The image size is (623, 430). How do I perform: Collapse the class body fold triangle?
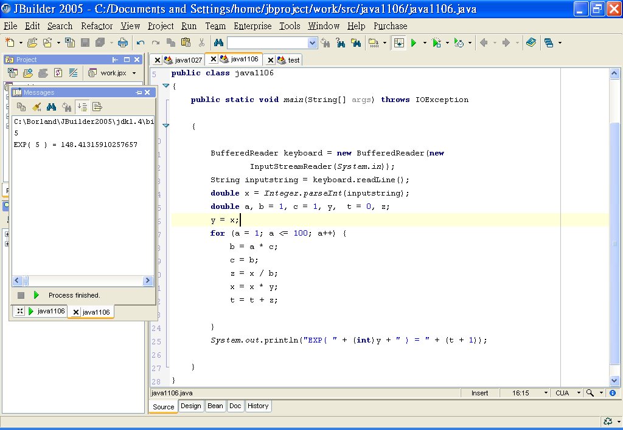click(166, 86)
